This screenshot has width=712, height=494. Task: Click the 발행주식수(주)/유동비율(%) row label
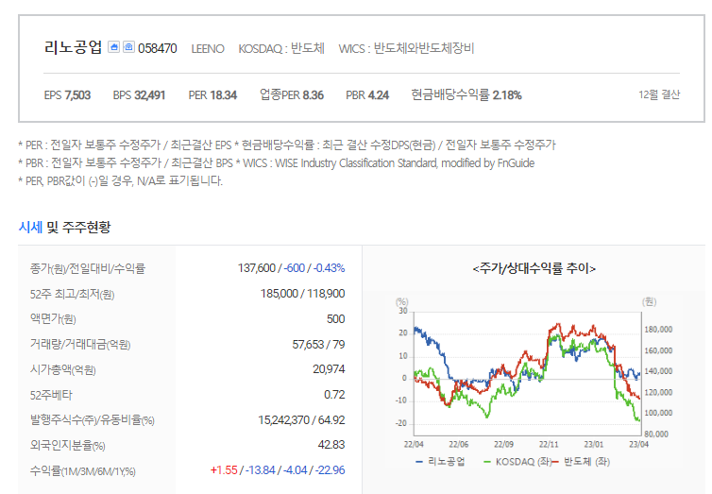pos(93,420)
